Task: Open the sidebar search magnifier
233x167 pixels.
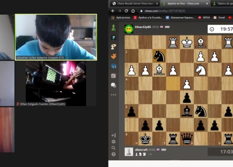Action: click(114, 148)
